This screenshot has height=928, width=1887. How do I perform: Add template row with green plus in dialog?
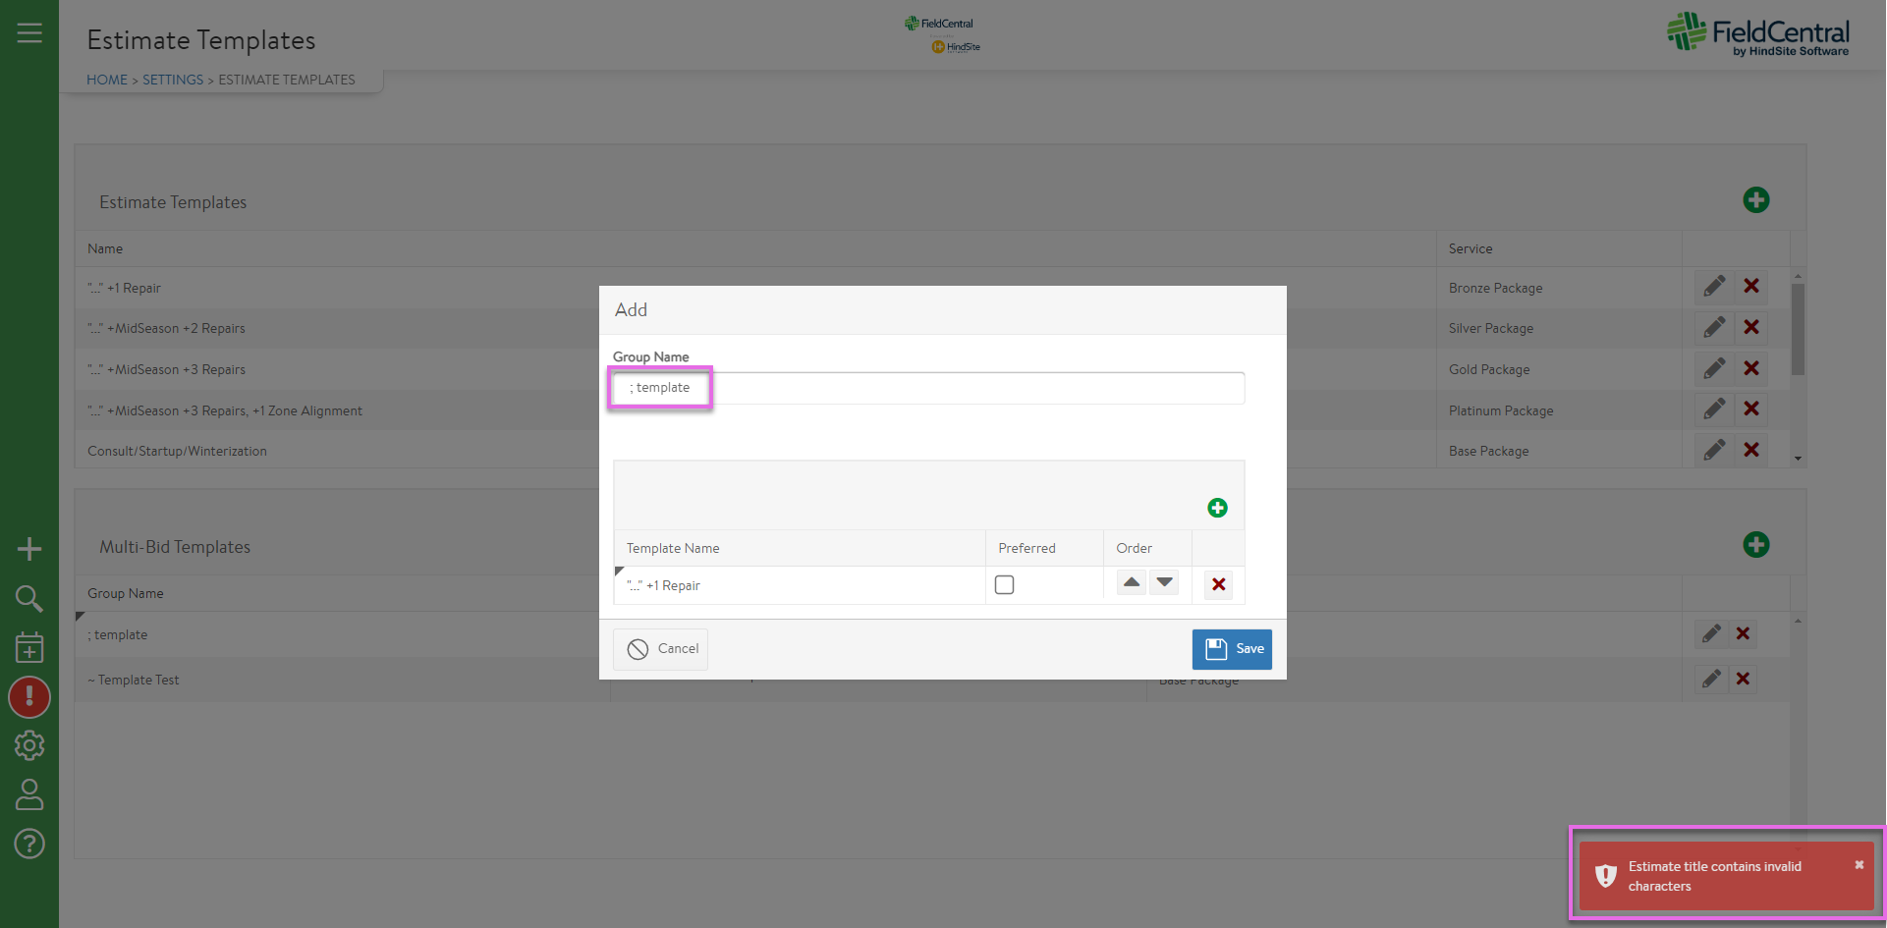click(1217, 508)
